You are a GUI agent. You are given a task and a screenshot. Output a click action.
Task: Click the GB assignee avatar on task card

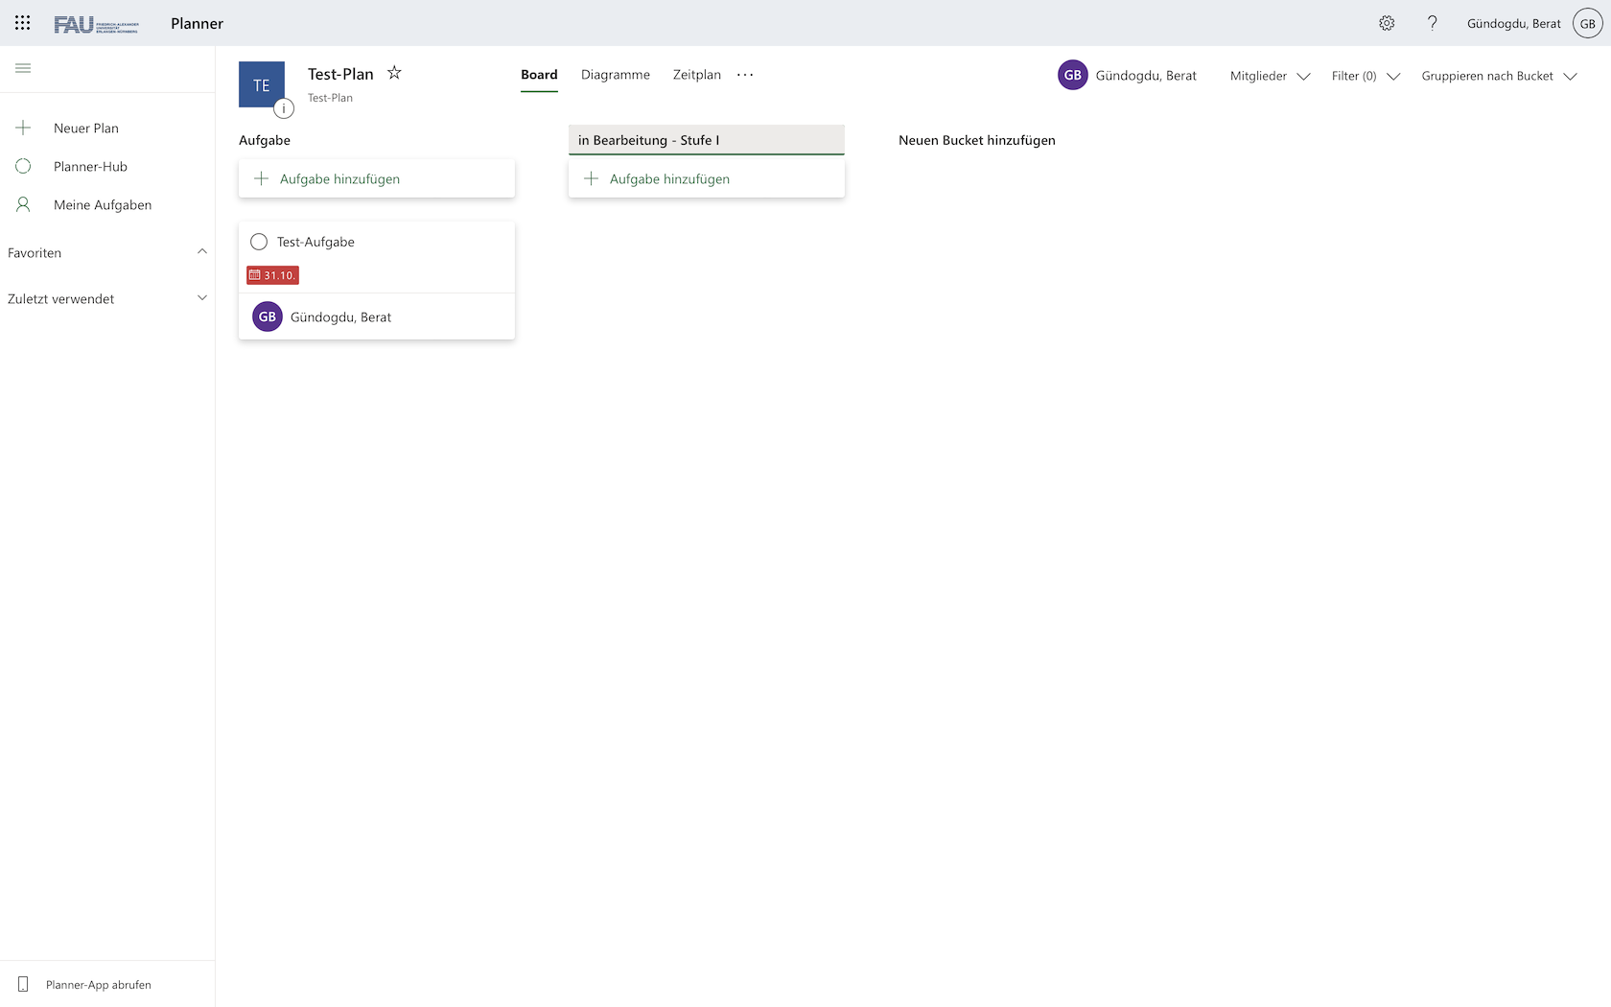click(x=268, y=316)
